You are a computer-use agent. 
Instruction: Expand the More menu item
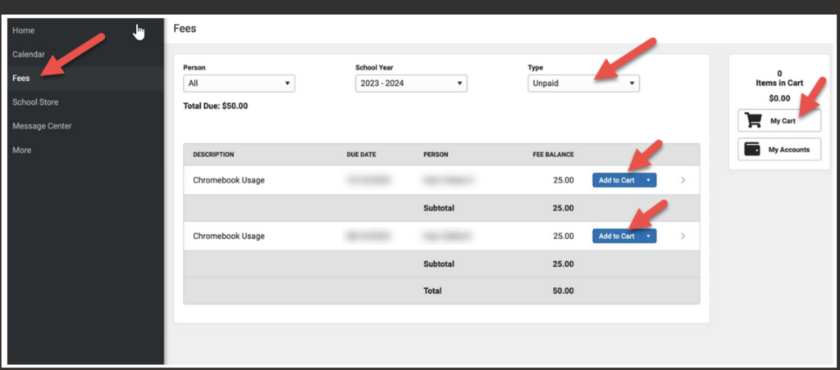pos(22,151)
